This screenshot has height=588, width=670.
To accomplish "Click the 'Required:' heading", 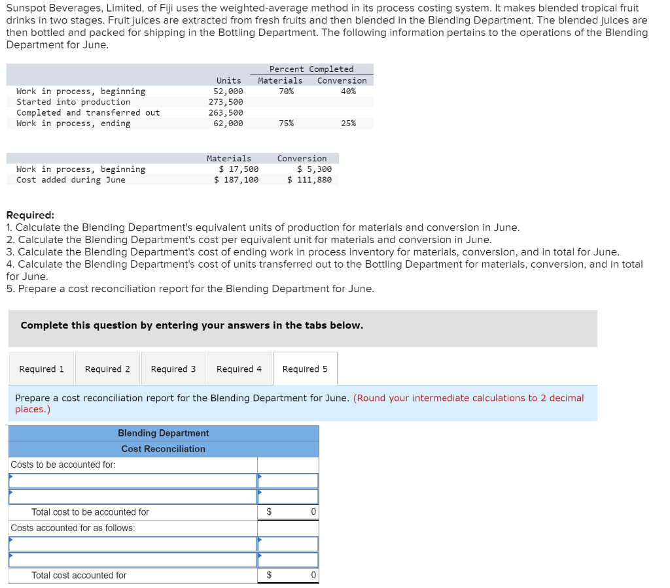I will [x=30, y=215].
